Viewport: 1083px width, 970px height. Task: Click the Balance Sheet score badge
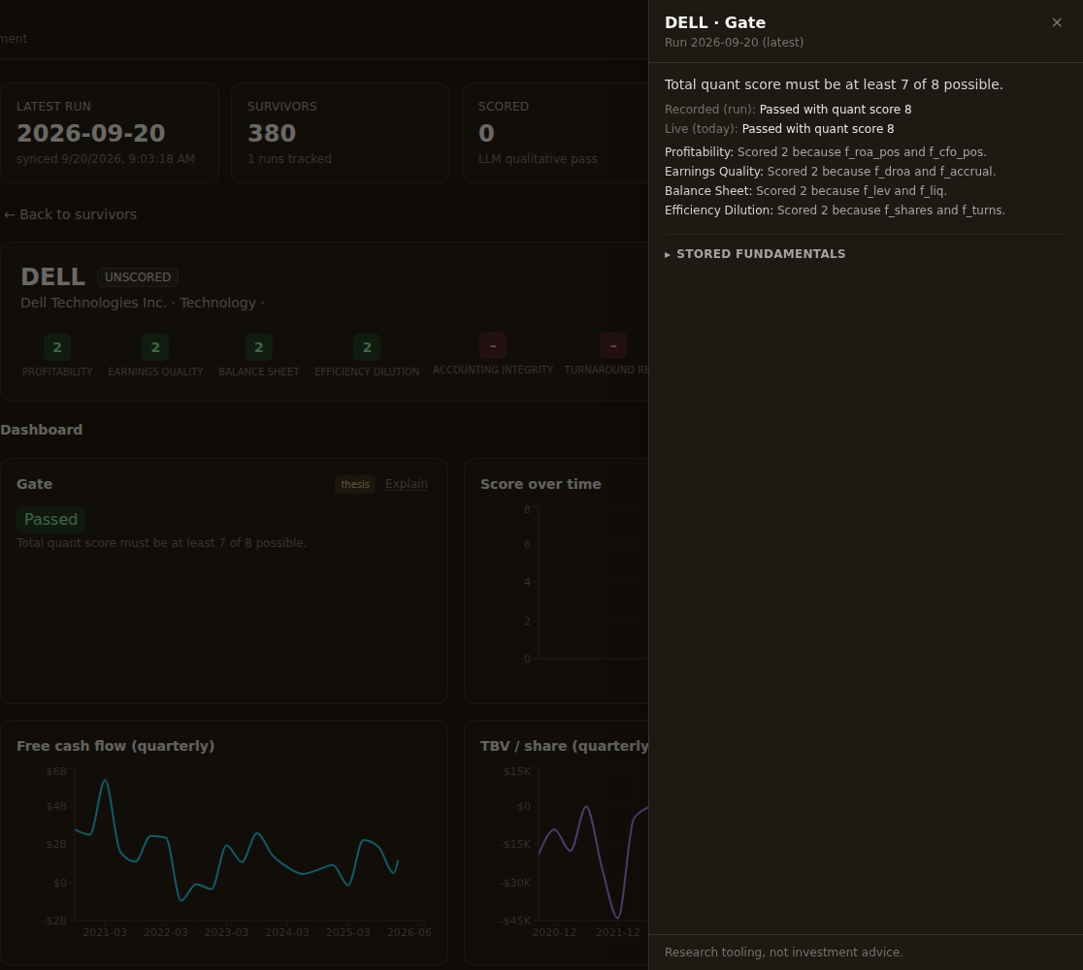click(259, 347)
